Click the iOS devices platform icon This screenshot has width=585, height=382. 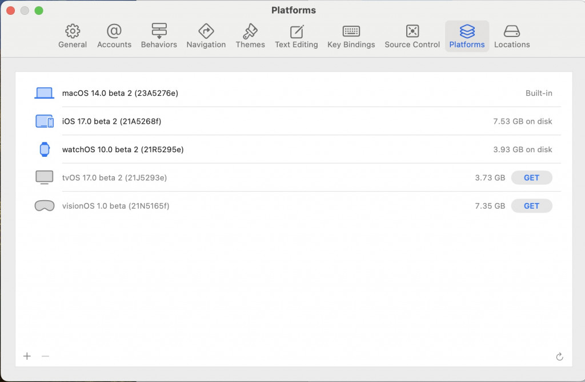(45, 121)
